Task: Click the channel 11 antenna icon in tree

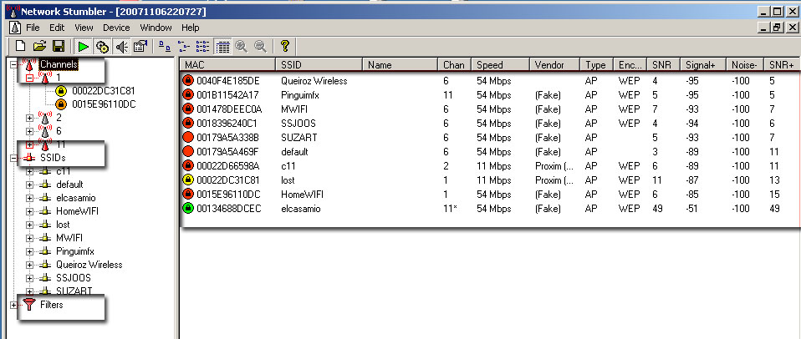Action: click(x=45, y=144)
